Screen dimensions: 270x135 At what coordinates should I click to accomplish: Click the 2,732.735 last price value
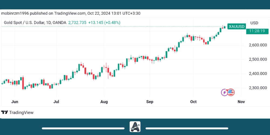pos(77,23)
